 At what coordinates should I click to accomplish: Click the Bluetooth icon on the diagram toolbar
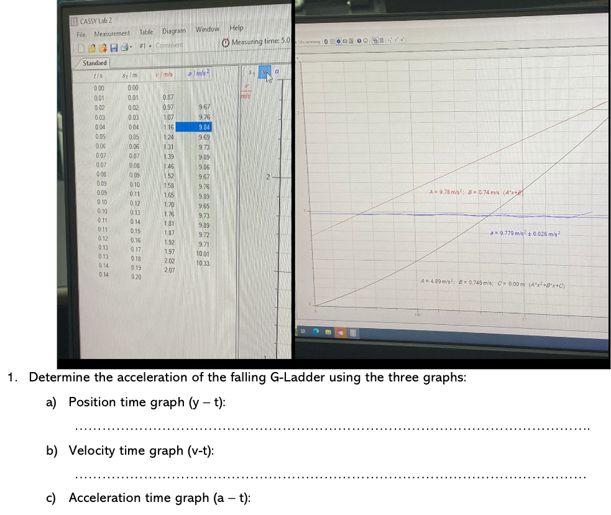point(325,40)
